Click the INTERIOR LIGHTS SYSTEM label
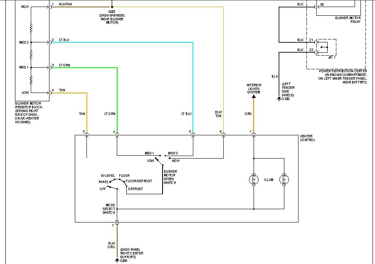Image resolution: width=375 pixels, height=264 pixels. [x=254, y=88]
